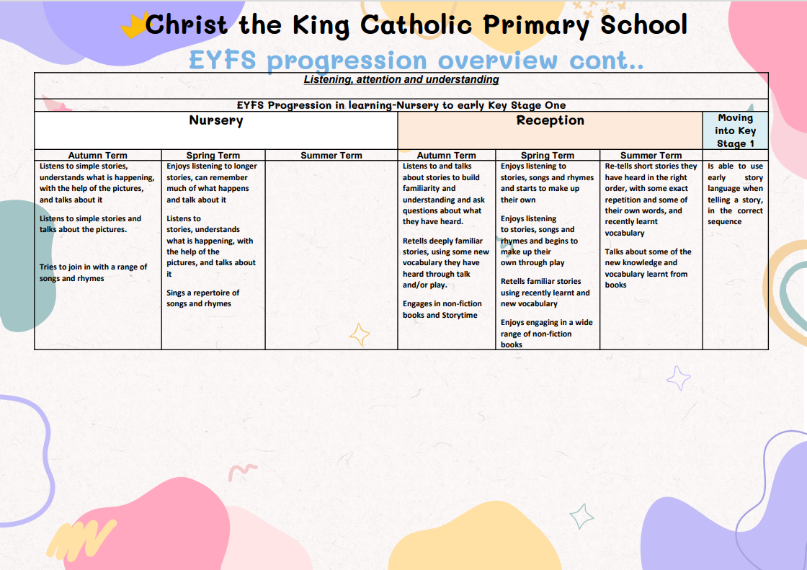Click the Moving into Key Stage 1 header

(734, 130)
